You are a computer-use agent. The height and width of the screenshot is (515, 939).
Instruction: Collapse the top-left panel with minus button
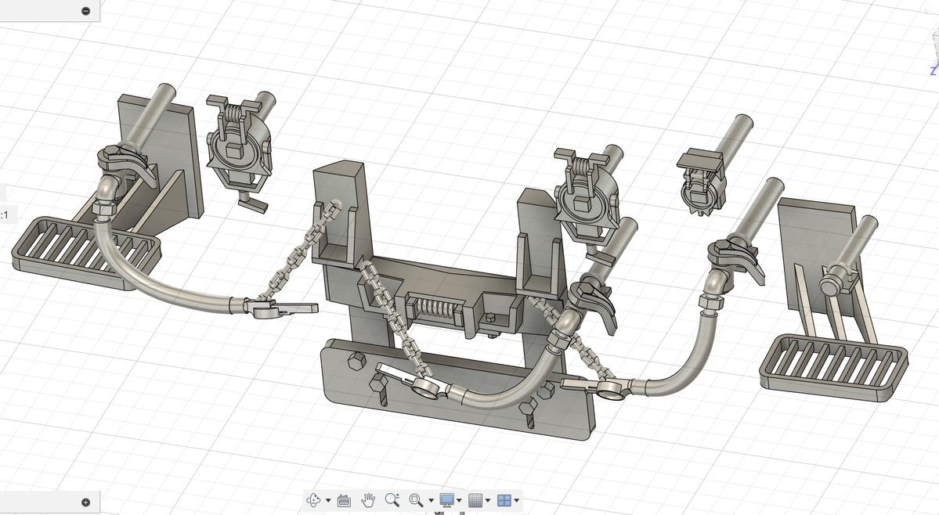click(x=85, y=11)
